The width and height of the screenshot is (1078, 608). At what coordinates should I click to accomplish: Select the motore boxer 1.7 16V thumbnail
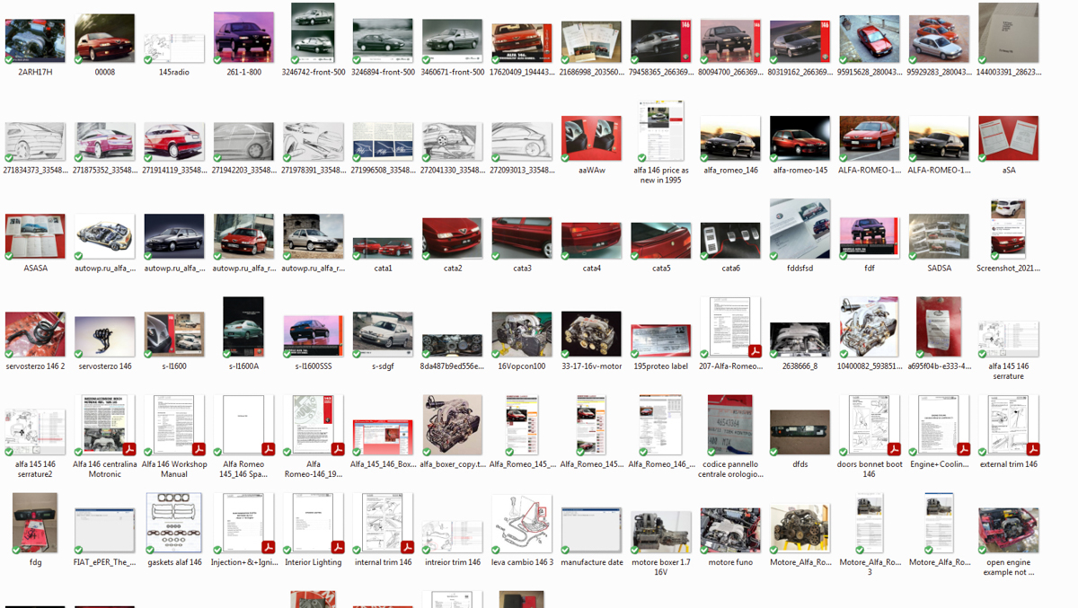point(660,533)
